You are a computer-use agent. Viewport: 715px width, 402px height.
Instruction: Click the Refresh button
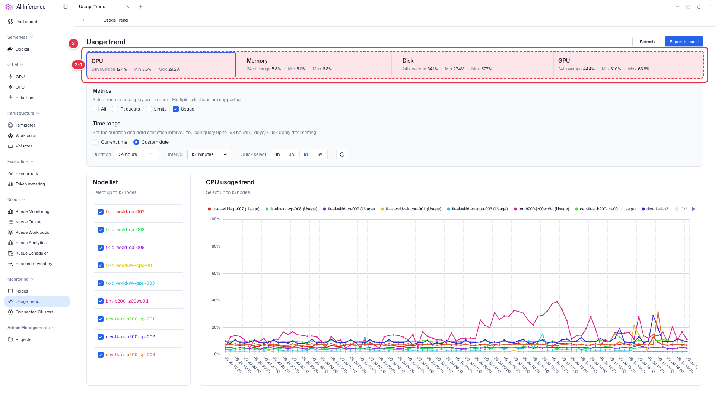647,42
